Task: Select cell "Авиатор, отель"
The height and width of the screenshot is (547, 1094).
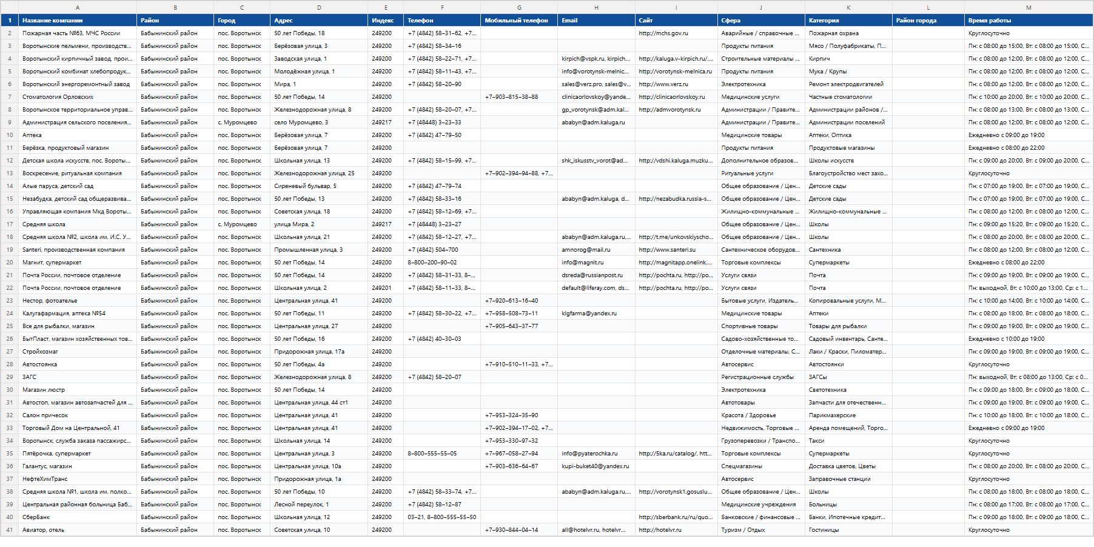Action: coord(78,530)
